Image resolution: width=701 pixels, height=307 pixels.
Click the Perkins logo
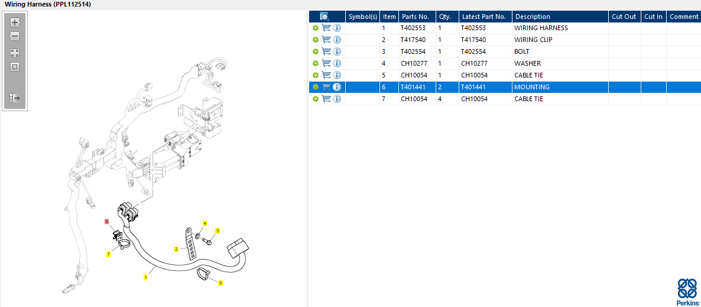[687, 292]
